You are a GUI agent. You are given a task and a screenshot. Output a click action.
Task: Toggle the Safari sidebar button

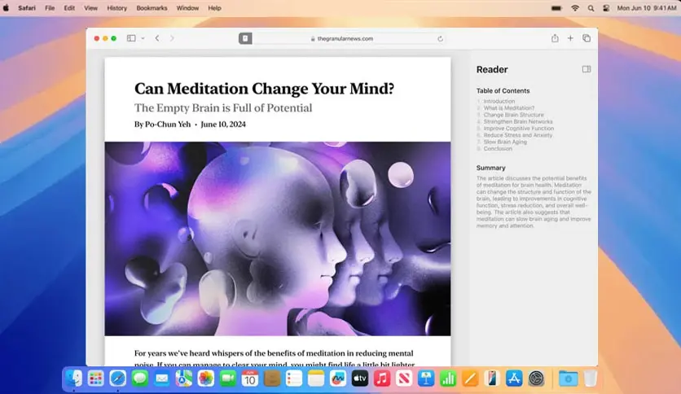[x=130, y=38]
